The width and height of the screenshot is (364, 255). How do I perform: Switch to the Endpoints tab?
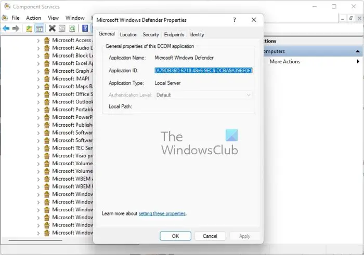click(x=174, y=35)
